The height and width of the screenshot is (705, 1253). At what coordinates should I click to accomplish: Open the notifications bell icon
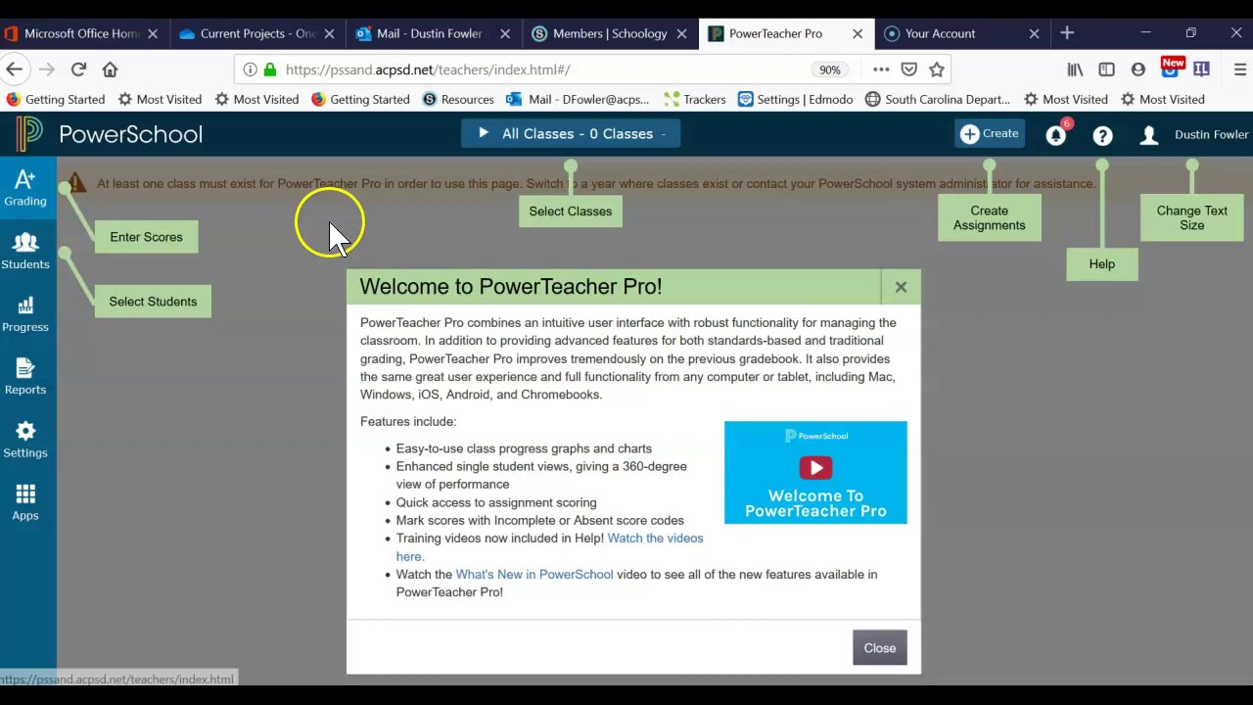[1056, 135]
